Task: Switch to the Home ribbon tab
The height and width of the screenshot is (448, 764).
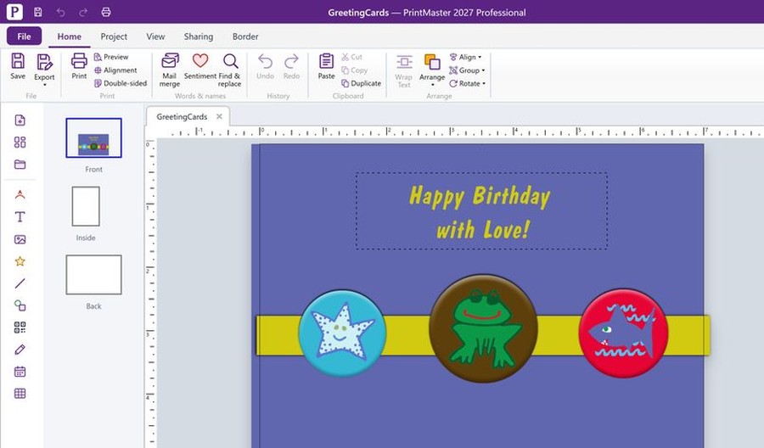Action: [x=70, y=36]
